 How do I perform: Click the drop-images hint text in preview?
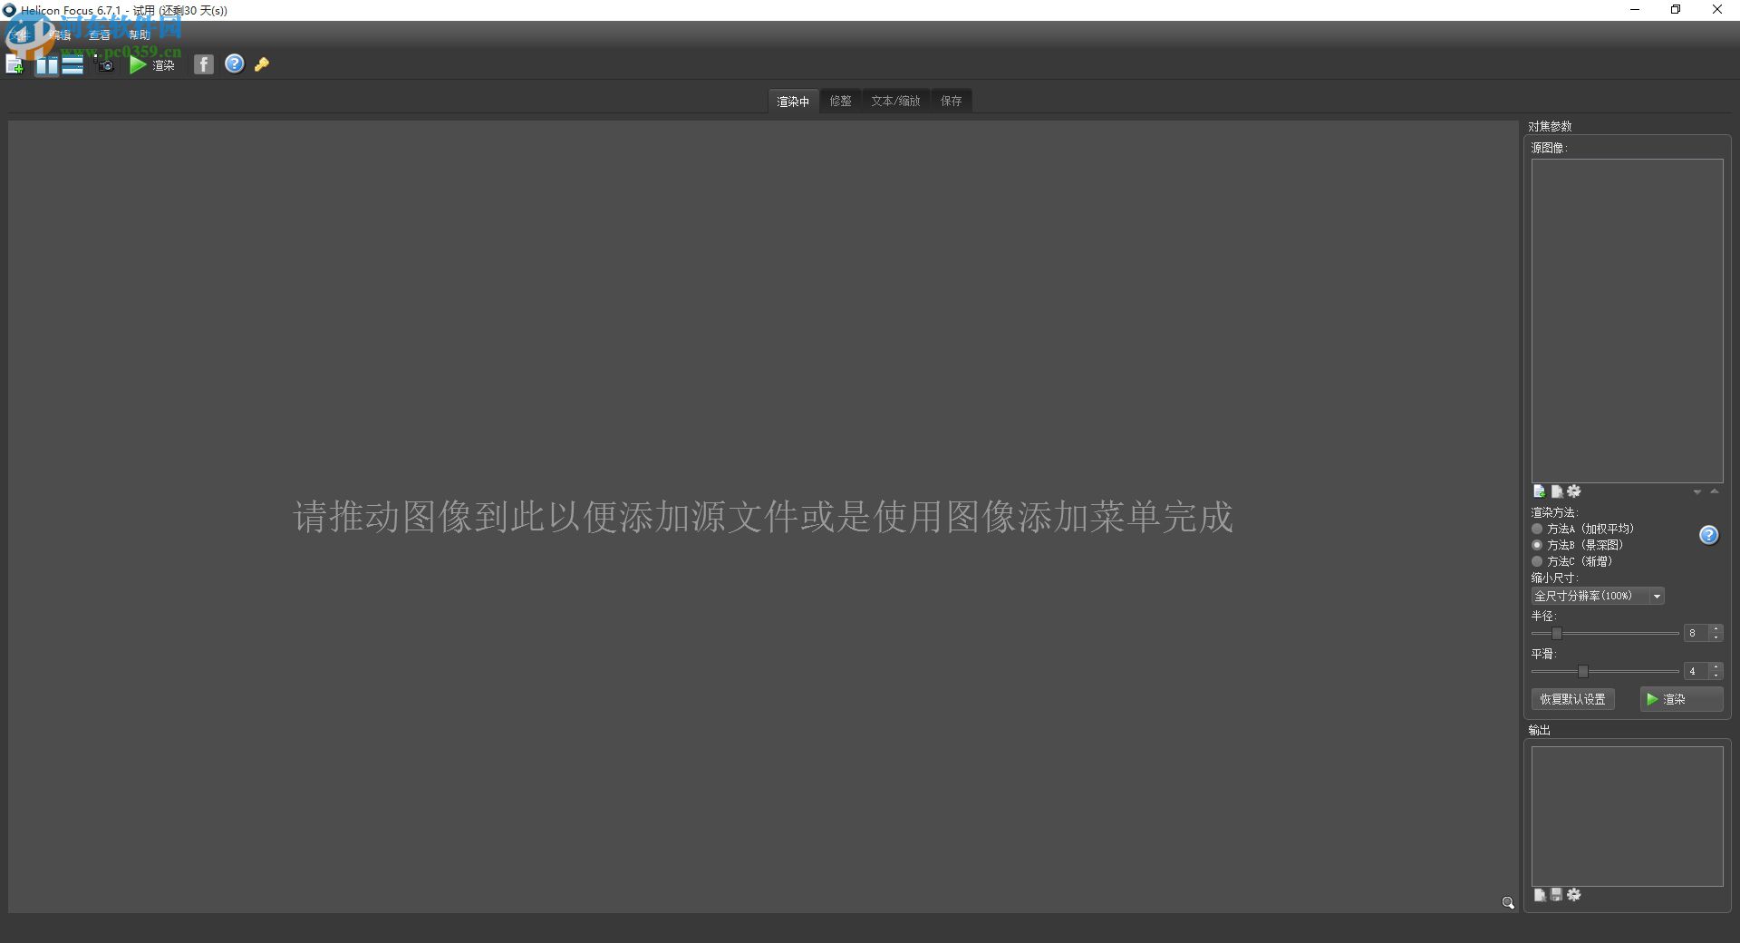tap(763, 517)
